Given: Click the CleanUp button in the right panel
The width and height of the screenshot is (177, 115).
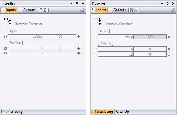Looking at the screenshot, I should (122, 112).
